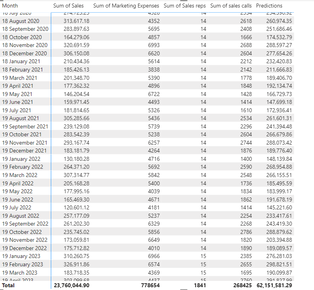This screenshot has height=290, width=314.
Task: Select marketing expense 6993 cell
Action: coord(154,45)
